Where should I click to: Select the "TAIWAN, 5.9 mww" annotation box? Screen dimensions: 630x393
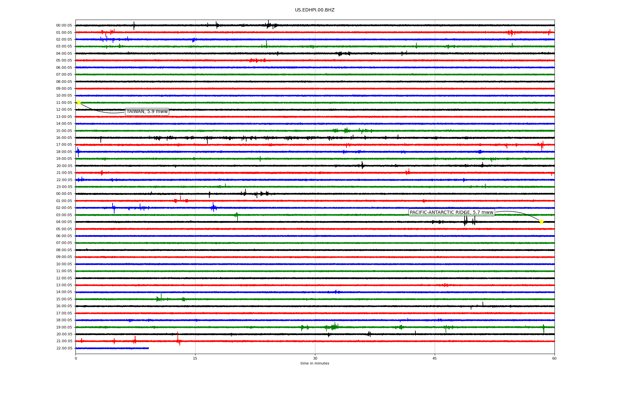coord(147,112)
